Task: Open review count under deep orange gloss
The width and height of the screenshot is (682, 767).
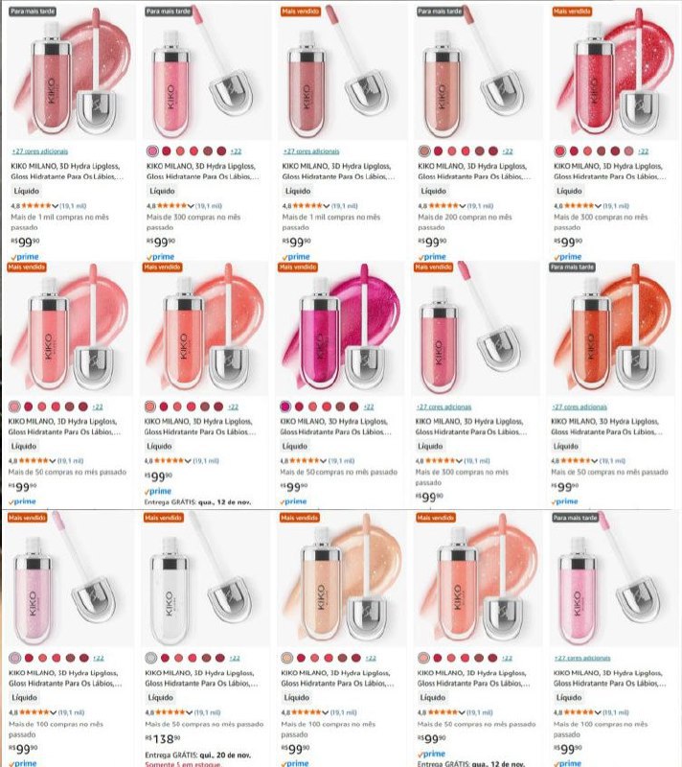Action: [612, 461]
